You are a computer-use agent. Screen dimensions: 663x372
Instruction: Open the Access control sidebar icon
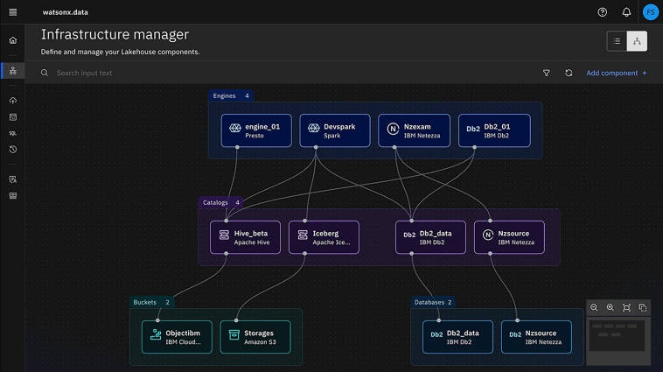pyautogui.click(x=13, y=179)
